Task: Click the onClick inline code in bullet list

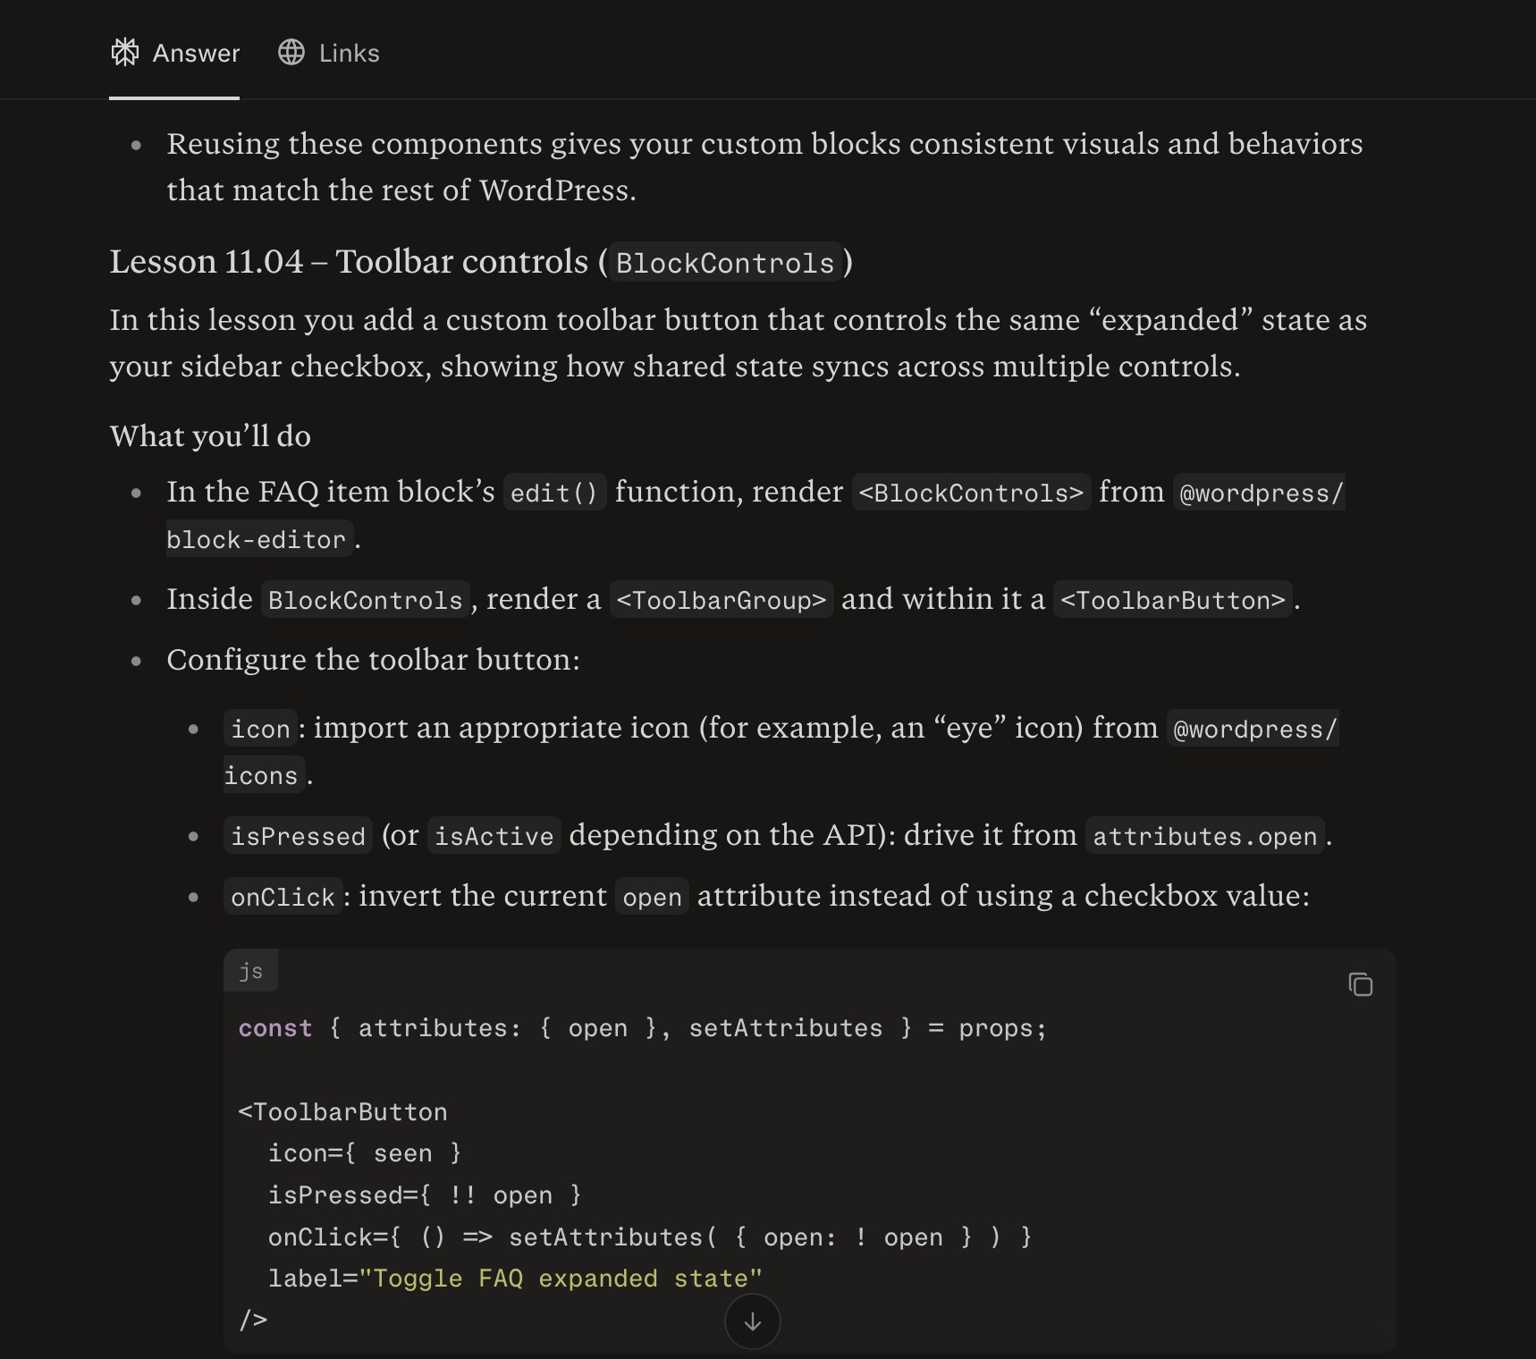Action: click(x=283, y=897)
